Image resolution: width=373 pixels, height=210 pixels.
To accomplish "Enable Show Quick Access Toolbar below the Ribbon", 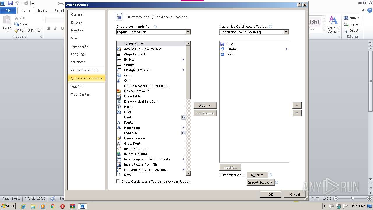I will 118,181.
